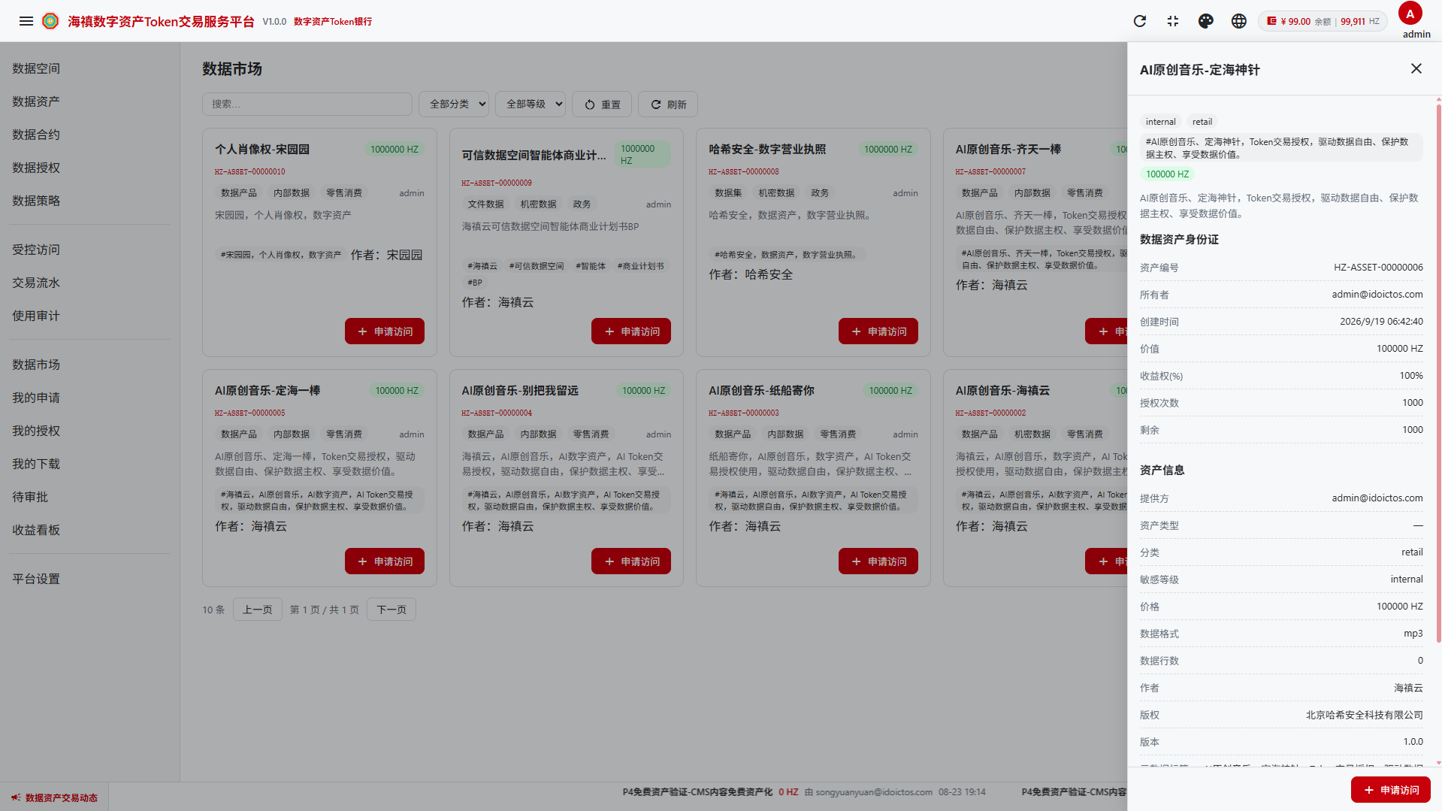Open the language globe icon
Viewport: 1442px width, 811px height.
pos(1239,21)
